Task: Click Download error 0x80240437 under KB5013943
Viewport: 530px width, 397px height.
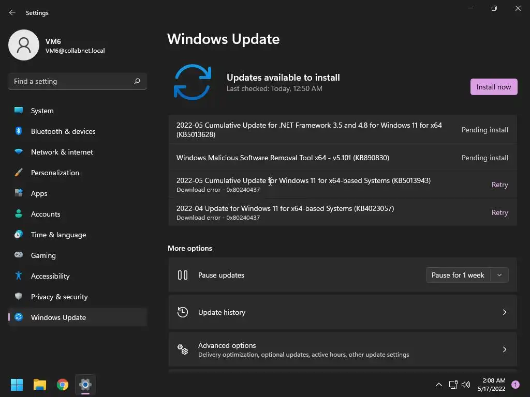Action: coord(218,190)
